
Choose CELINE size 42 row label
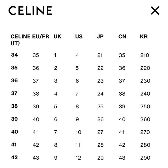point(14,157)
